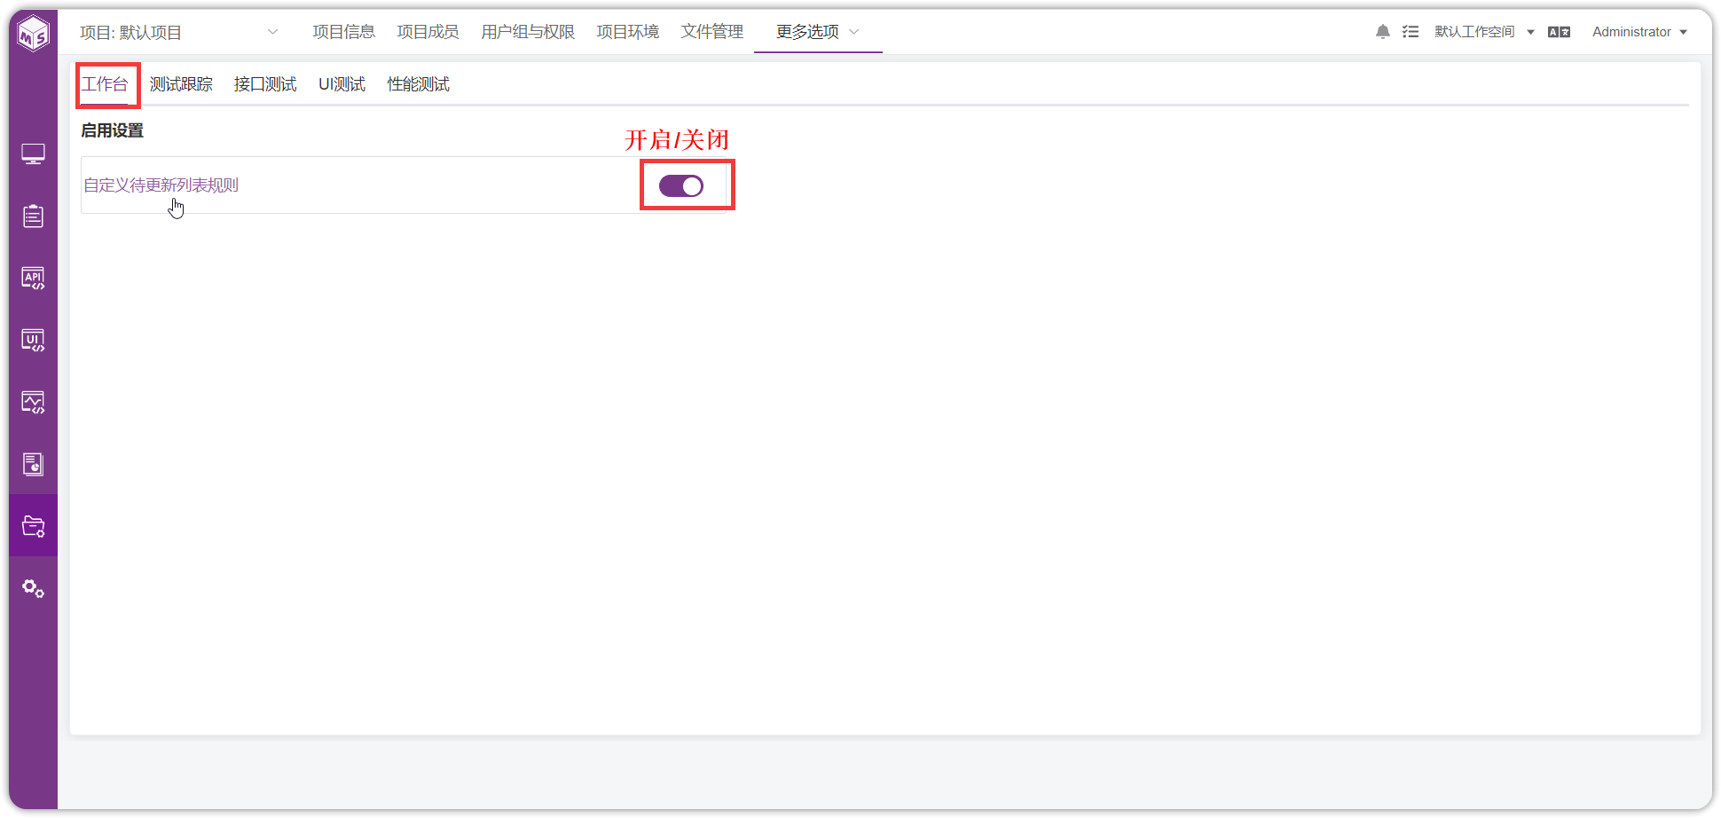Image resolution: width=1721 pixels, height=818 pixels.
Task: Click the language switch icon
Action: 1559,32
